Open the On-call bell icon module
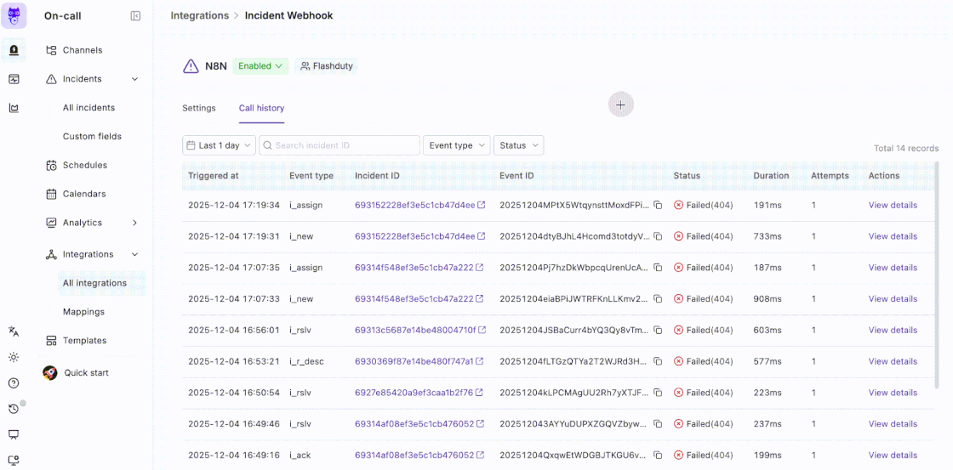Image resolution: width=953 pixels, height=470 pixels. click(14, 50)
